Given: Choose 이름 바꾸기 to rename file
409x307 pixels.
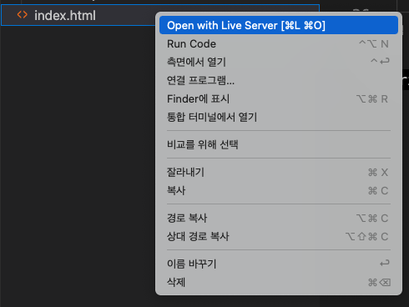Looking at the screenshot, I should [279, 264].
